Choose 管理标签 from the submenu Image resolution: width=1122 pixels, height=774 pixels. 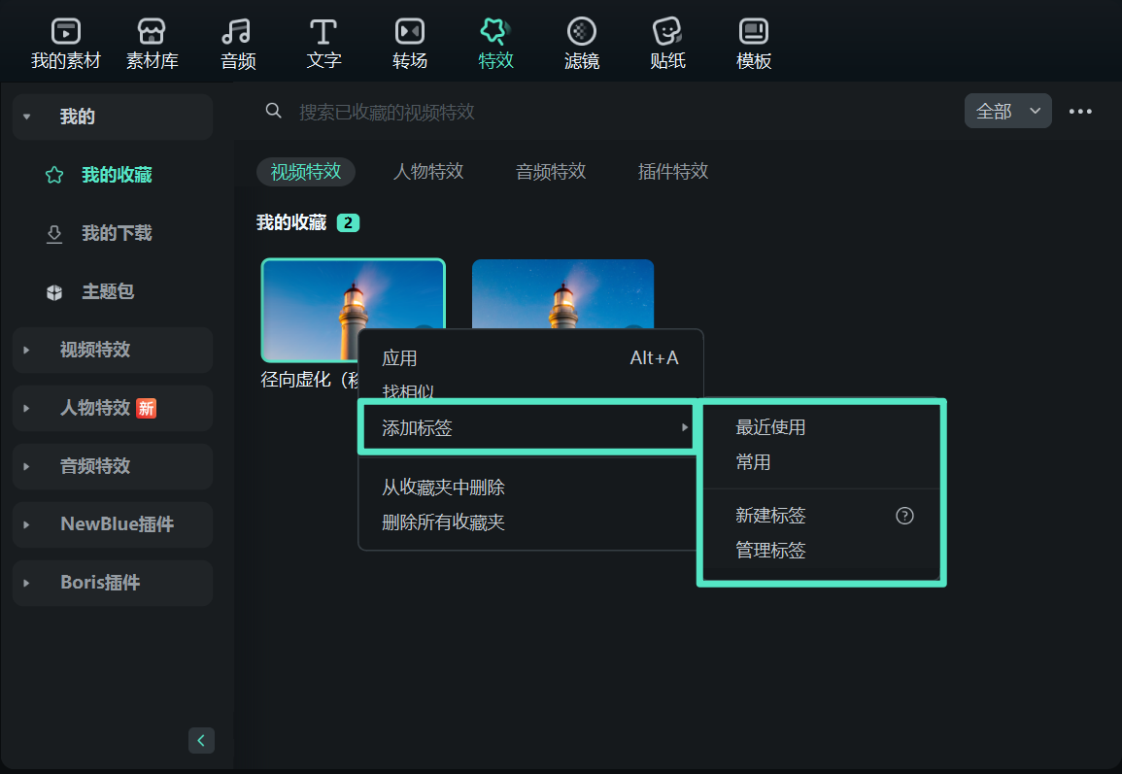click(772, 550)
